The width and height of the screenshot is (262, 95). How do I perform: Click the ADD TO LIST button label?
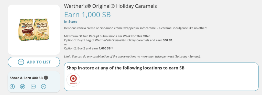coord(39,62)
